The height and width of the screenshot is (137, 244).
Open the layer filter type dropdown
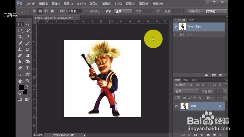pyautogui.click(x=183, y=85)
